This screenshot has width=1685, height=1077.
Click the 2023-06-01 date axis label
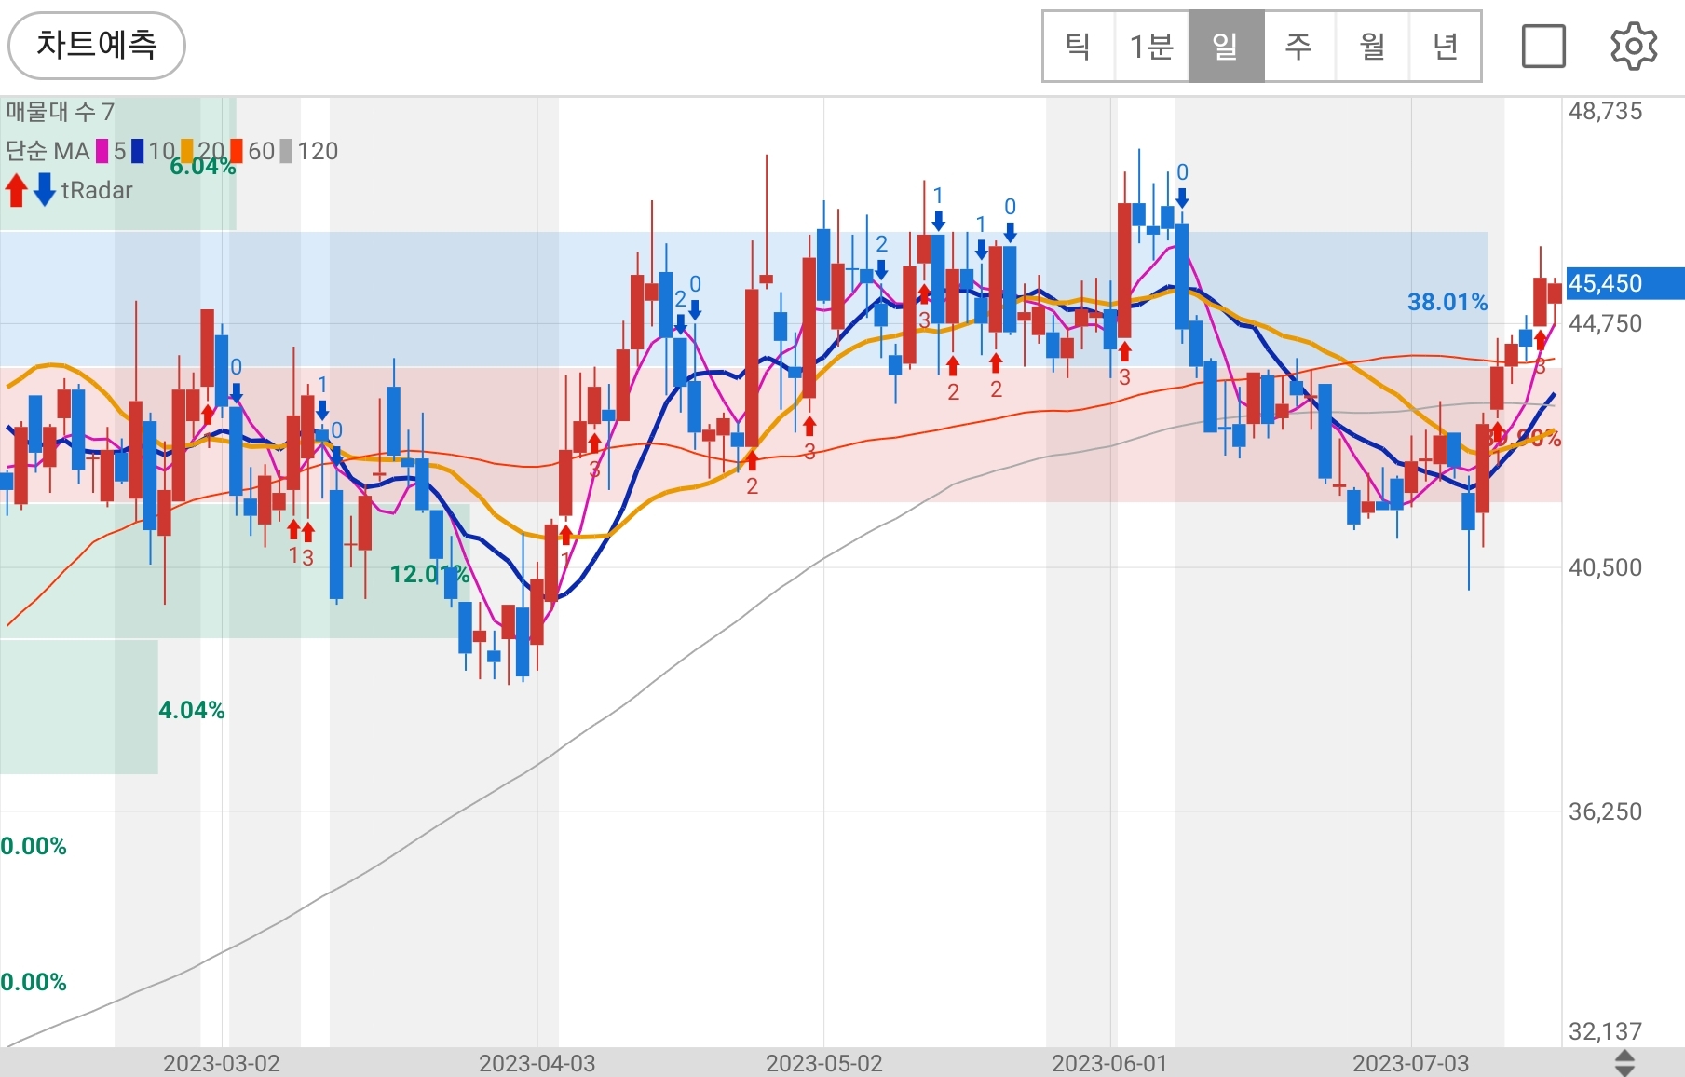coord(1109,1063)
